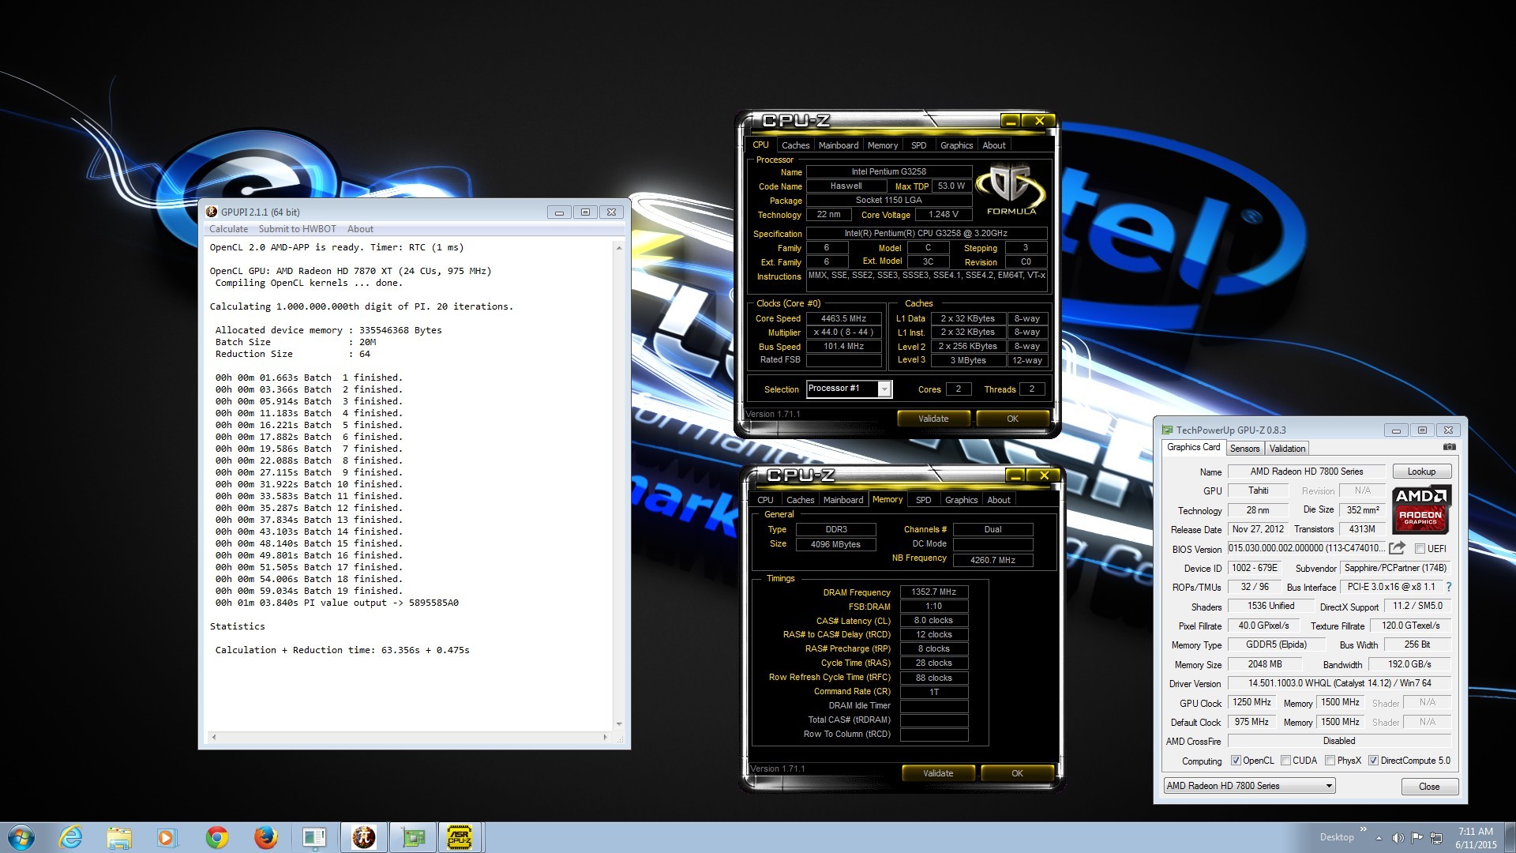Open the Windows Start button

21,837
